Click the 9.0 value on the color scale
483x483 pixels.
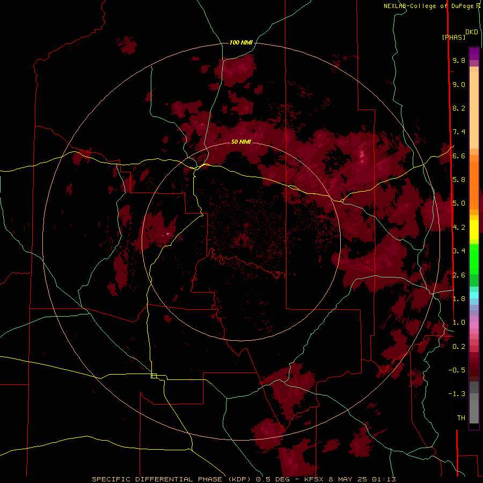tap(459, 84)
